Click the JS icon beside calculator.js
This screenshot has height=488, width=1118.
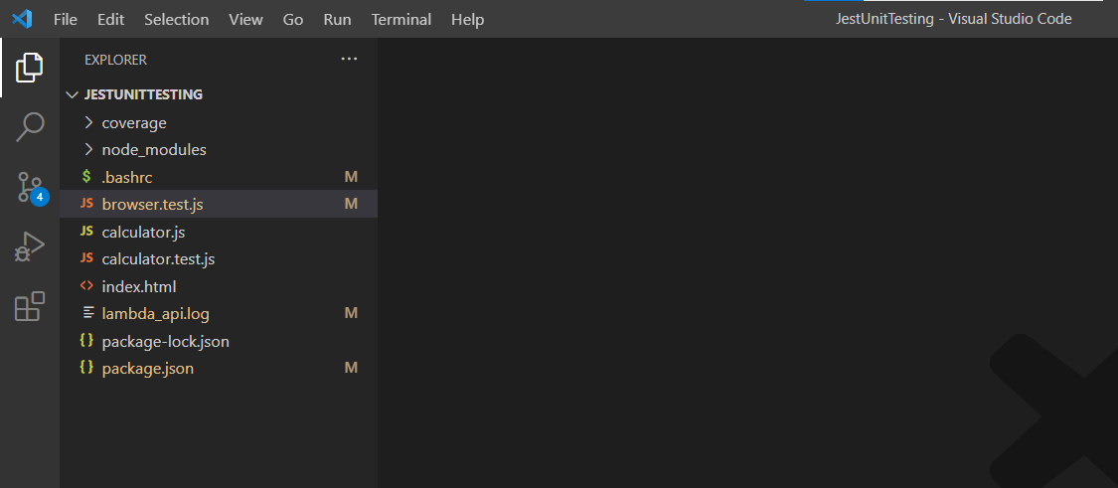point(86,232)
